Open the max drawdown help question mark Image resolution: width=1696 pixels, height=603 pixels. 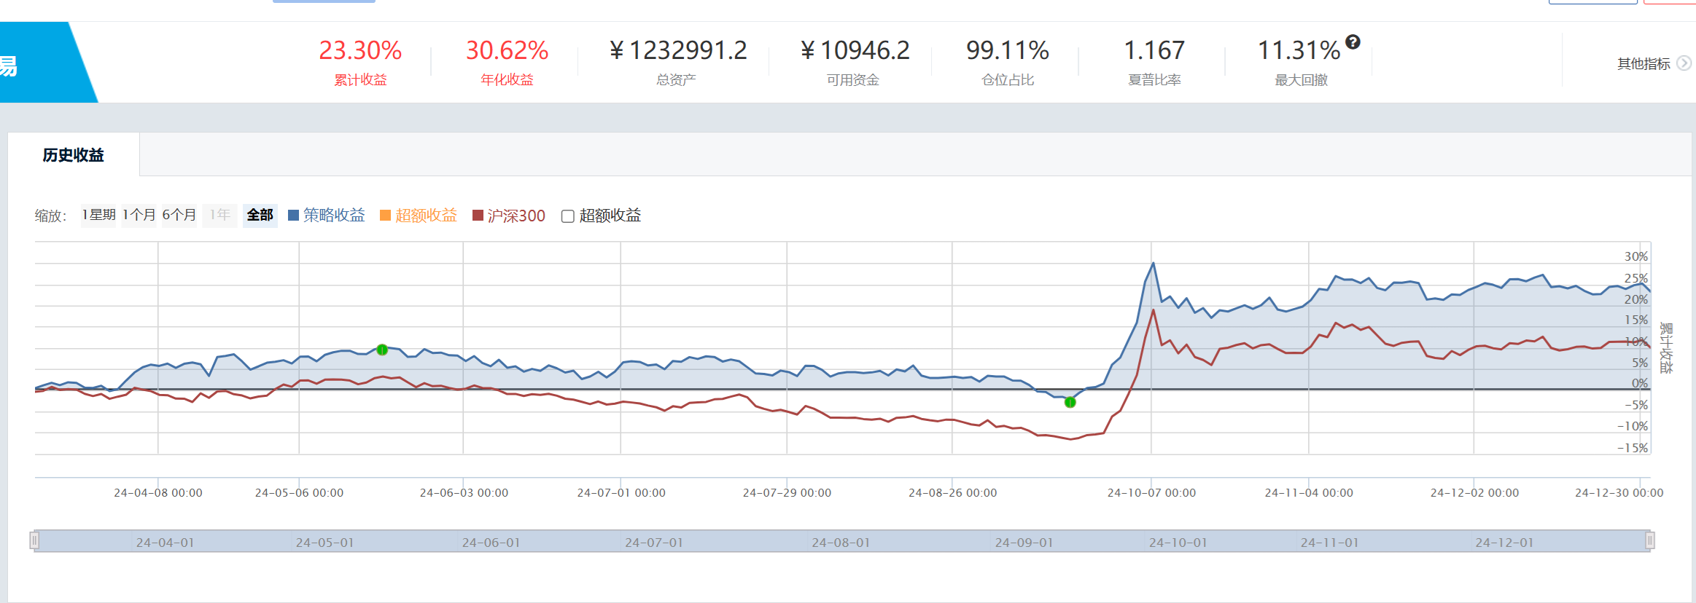pos(1353,42)
